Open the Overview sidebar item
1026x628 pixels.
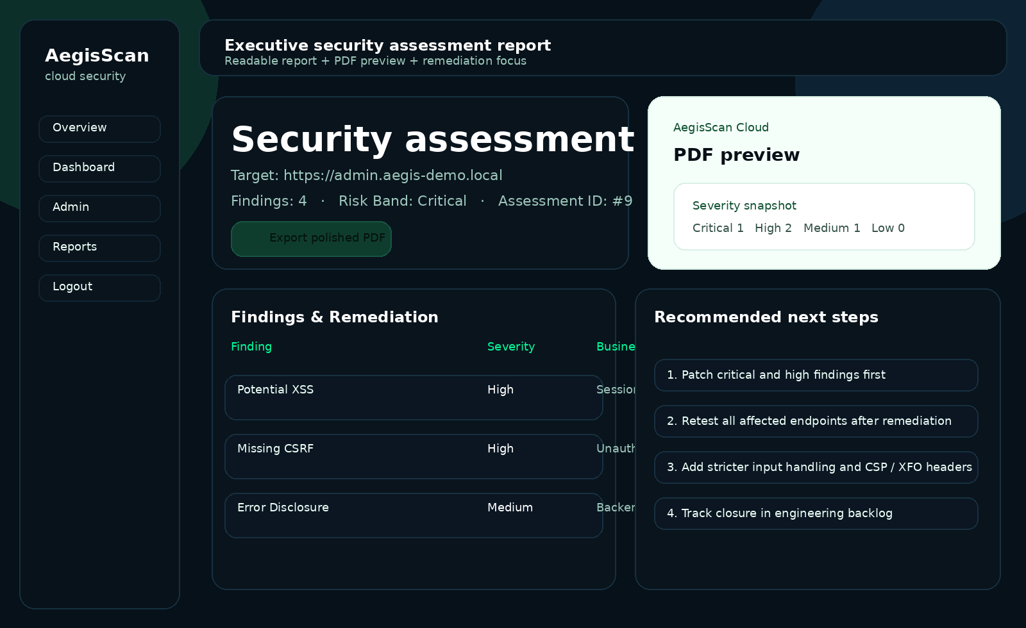tap(99, 128)
